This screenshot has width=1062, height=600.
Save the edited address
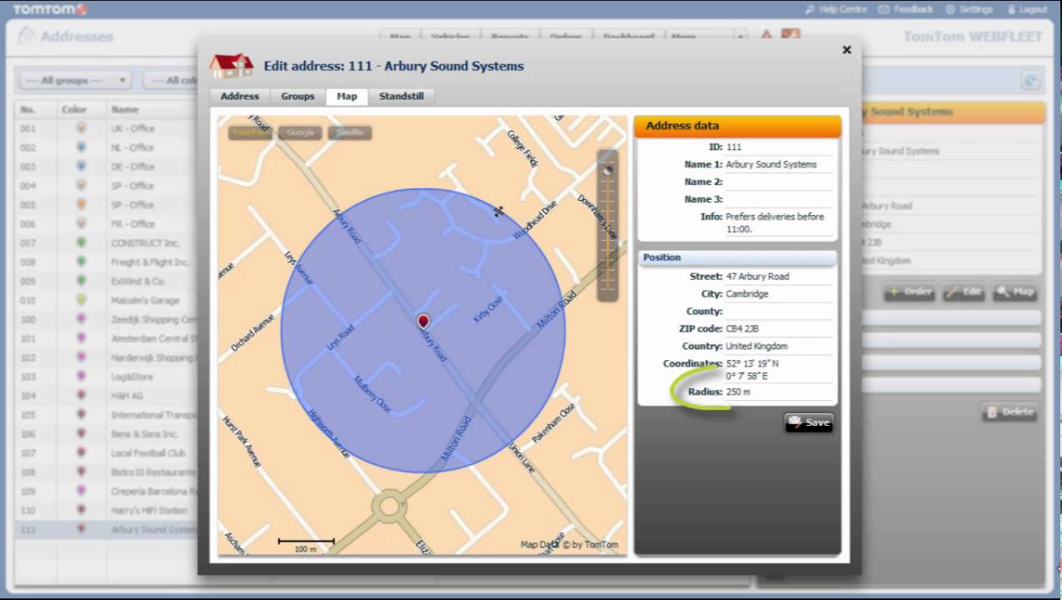click(x=809, y=422)
